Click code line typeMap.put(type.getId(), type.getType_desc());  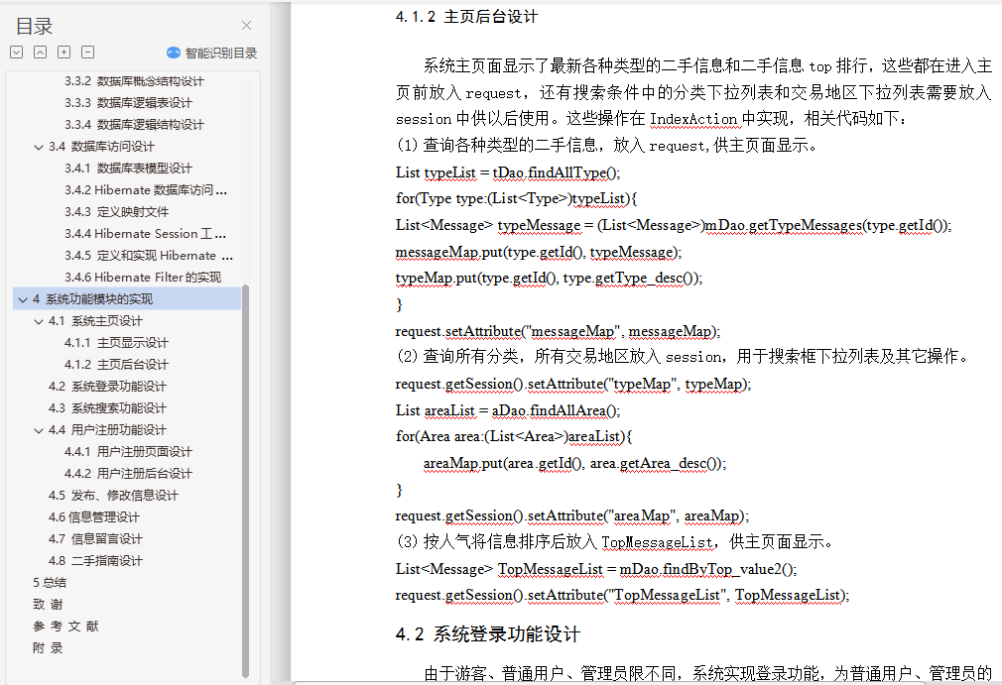pyautogui.click(x=549, y=279)
